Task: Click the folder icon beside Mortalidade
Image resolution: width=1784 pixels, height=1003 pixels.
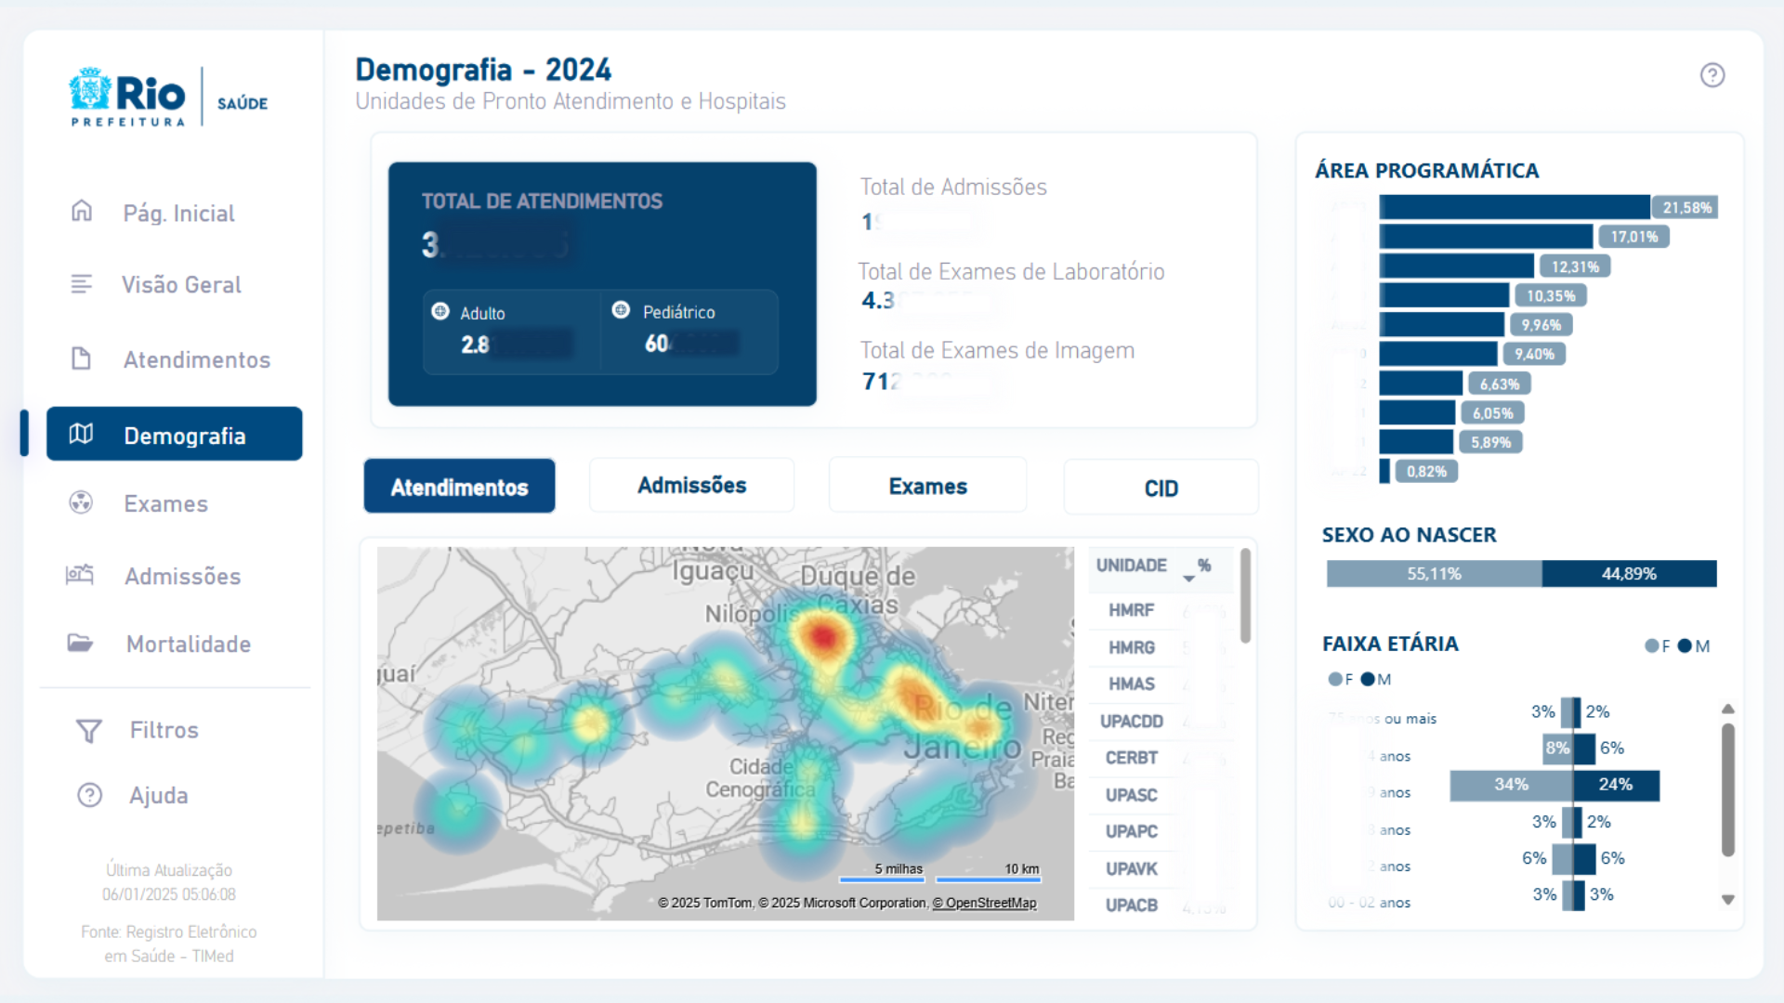Action: click(x=80, y=643)
